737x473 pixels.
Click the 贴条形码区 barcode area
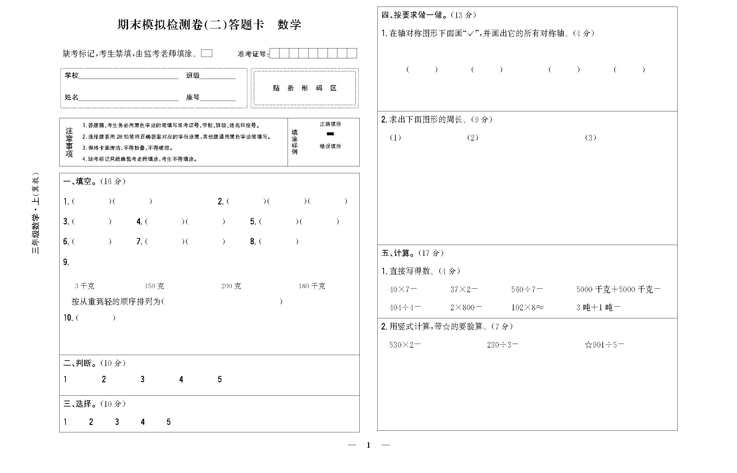point(305,88)
